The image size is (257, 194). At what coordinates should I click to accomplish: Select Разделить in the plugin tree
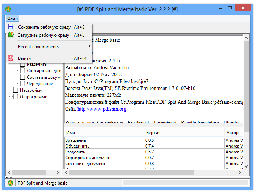(37, 64)
